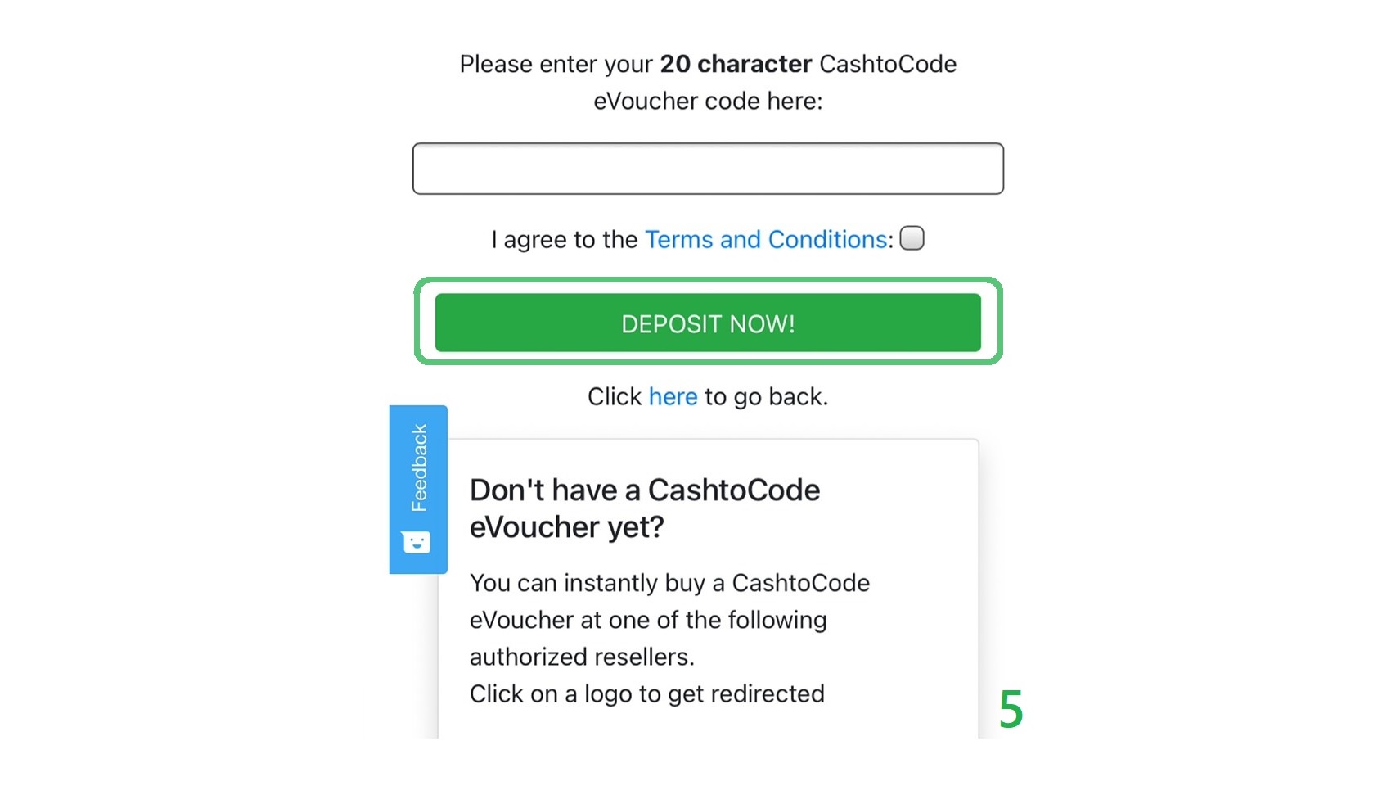Screen dimensions: 1396x786
Task: Click the "to go back." text
Action: click(x=766, y=397)
